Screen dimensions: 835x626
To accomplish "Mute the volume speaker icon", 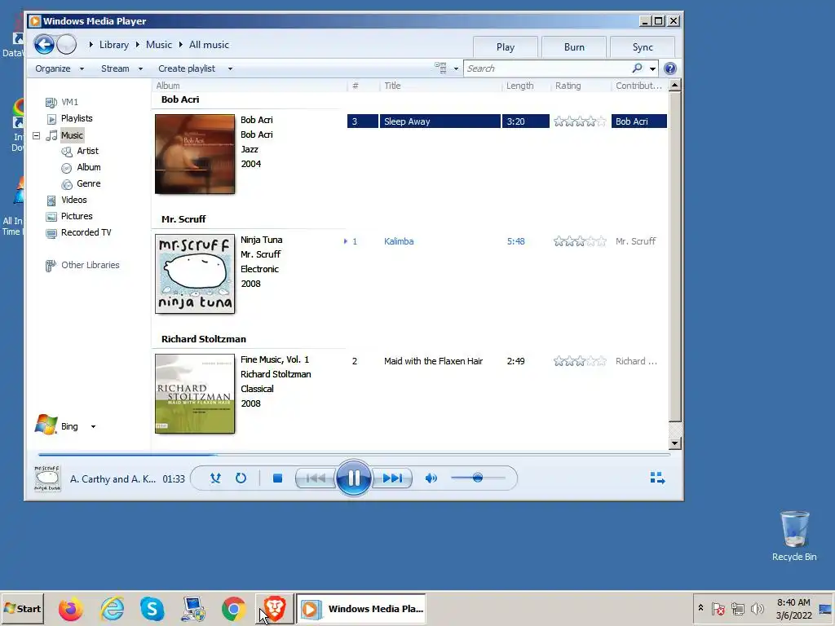I will (x=431, y=478).
